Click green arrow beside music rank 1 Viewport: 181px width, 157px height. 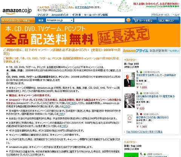coord(145,154)
